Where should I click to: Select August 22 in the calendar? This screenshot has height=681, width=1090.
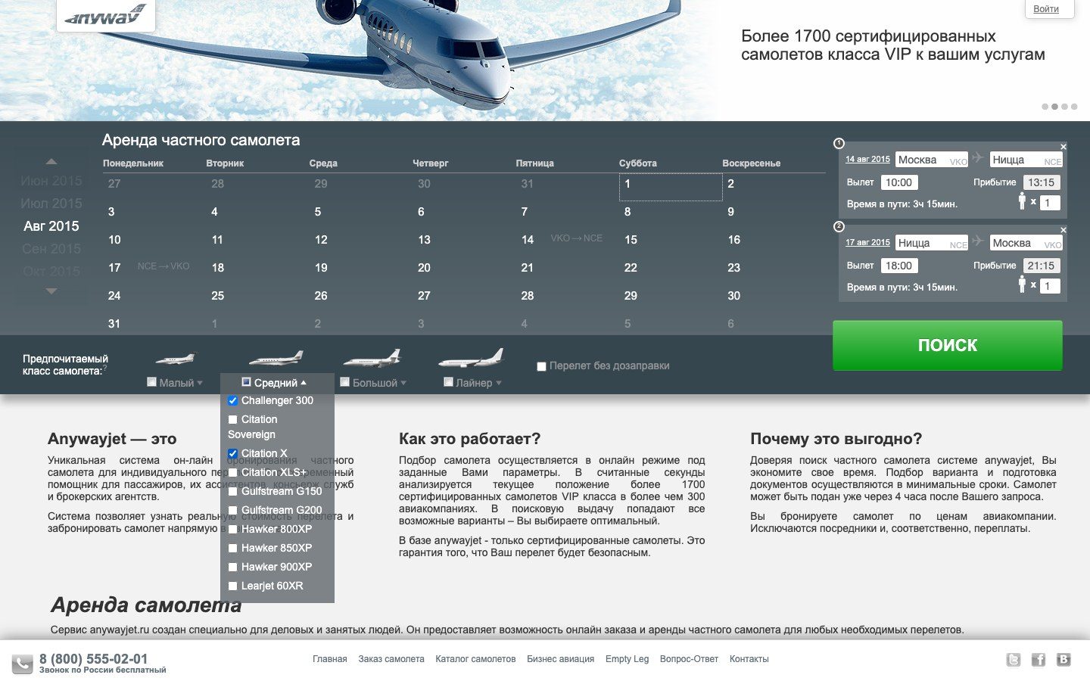(x=631, y=268)
